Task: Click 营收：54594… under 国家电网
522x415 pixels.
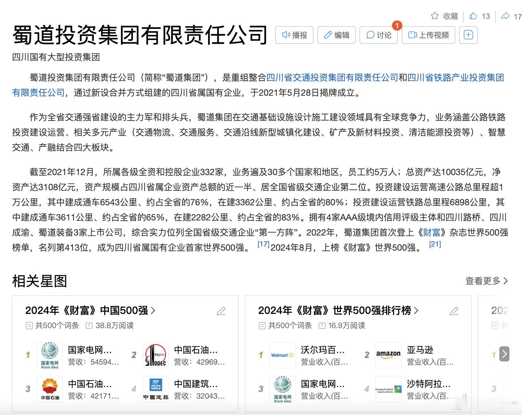Action: pyautogui.click(x=94, y=362)
